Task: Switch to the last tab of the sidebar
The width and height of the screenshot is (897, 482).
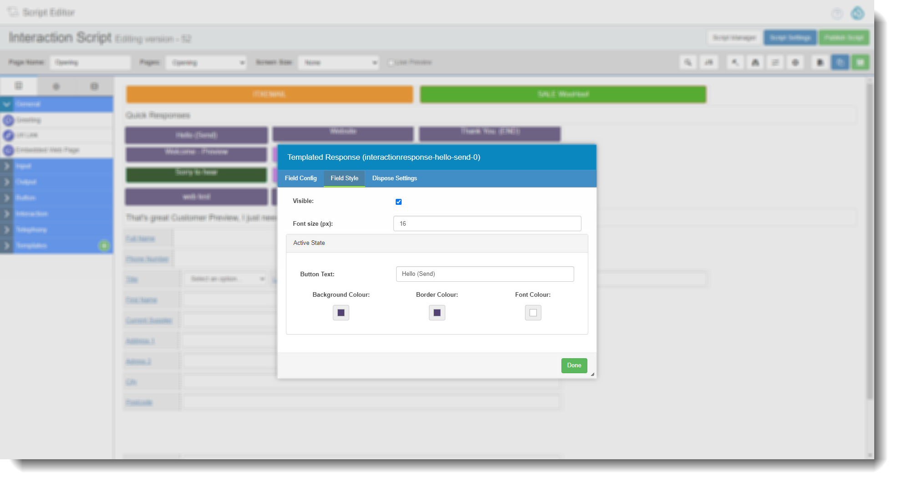Action: pyautogui.click(x=94, y=86)
